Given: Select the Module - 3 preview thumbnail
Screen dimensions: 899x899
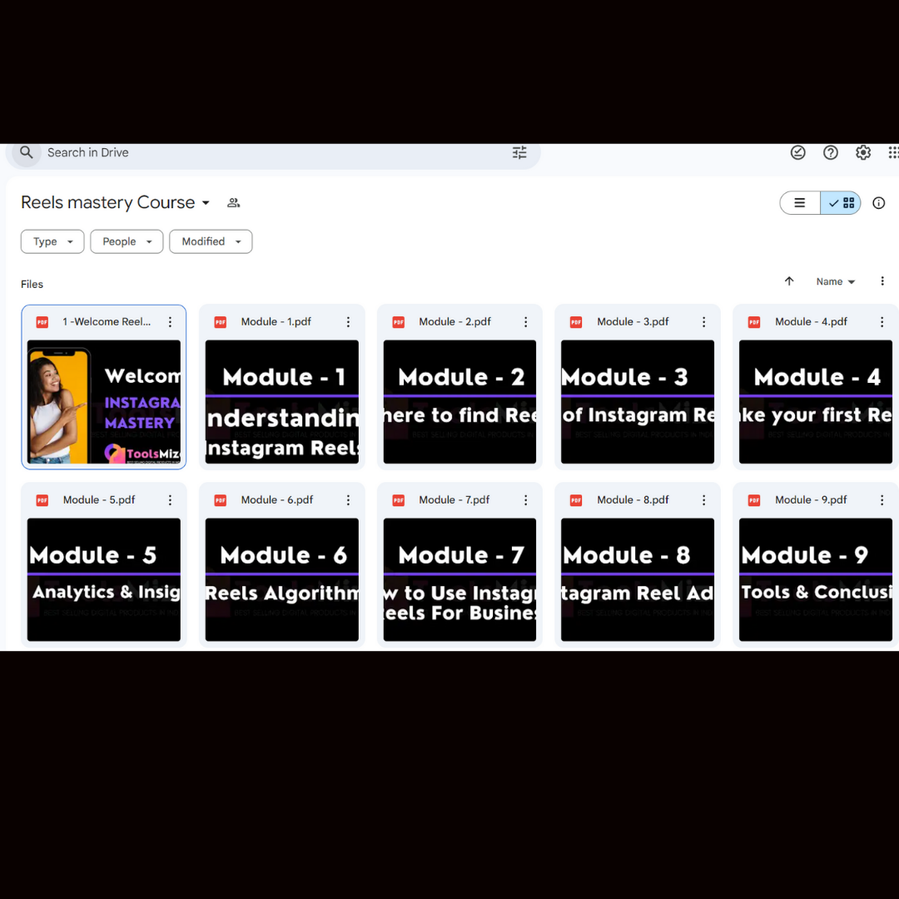Looking at the screenshot, I should tap(638, 402).
